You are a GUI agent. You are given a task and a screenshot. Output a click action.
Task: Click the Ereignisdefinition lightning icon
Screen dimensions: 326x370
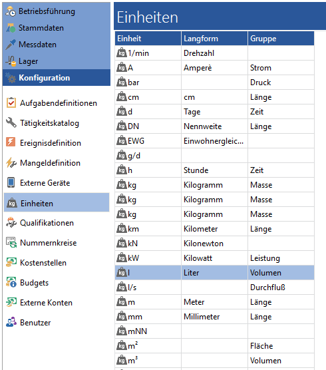point(11,142)
